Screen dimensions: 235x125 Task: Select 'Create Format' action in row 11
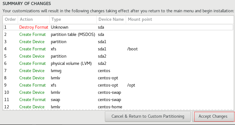pos(33,100)
